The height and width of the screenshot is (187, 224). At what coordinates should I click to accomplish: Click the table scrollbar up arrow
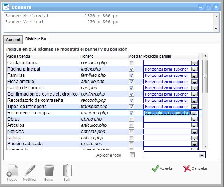[x=205, y=56]
